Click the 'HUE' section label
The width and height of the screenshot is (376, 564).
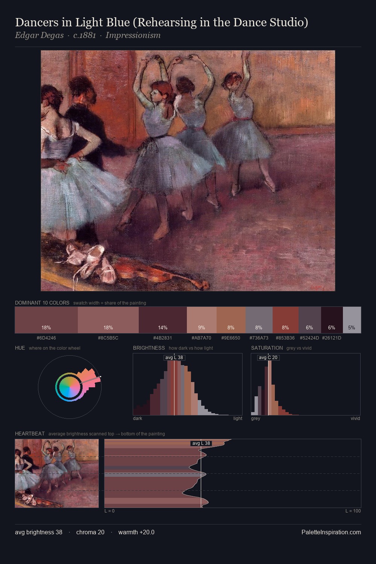tap(20, 348)
